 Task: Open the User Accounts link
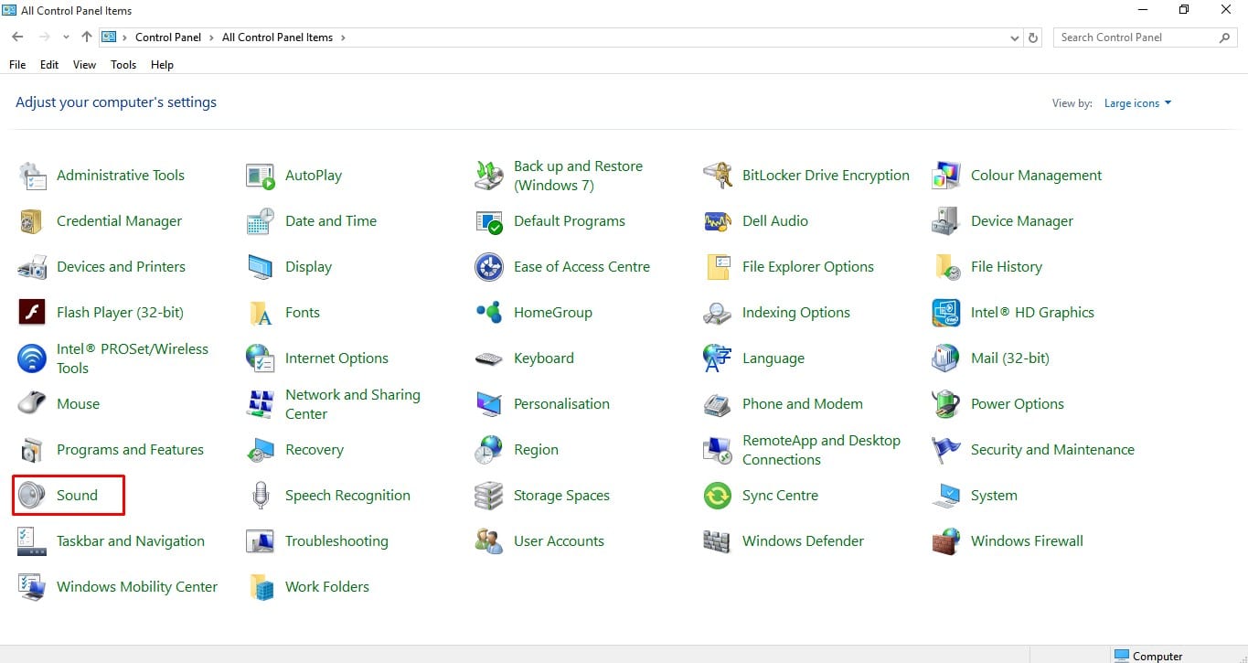pos(559,541)
